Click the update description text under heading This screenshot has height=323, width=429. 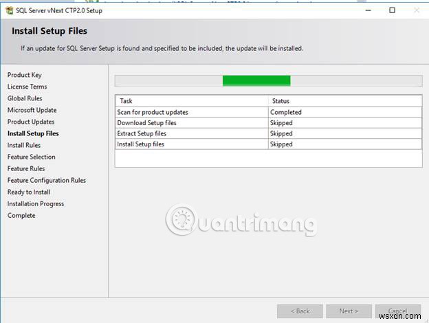point(162,49)
